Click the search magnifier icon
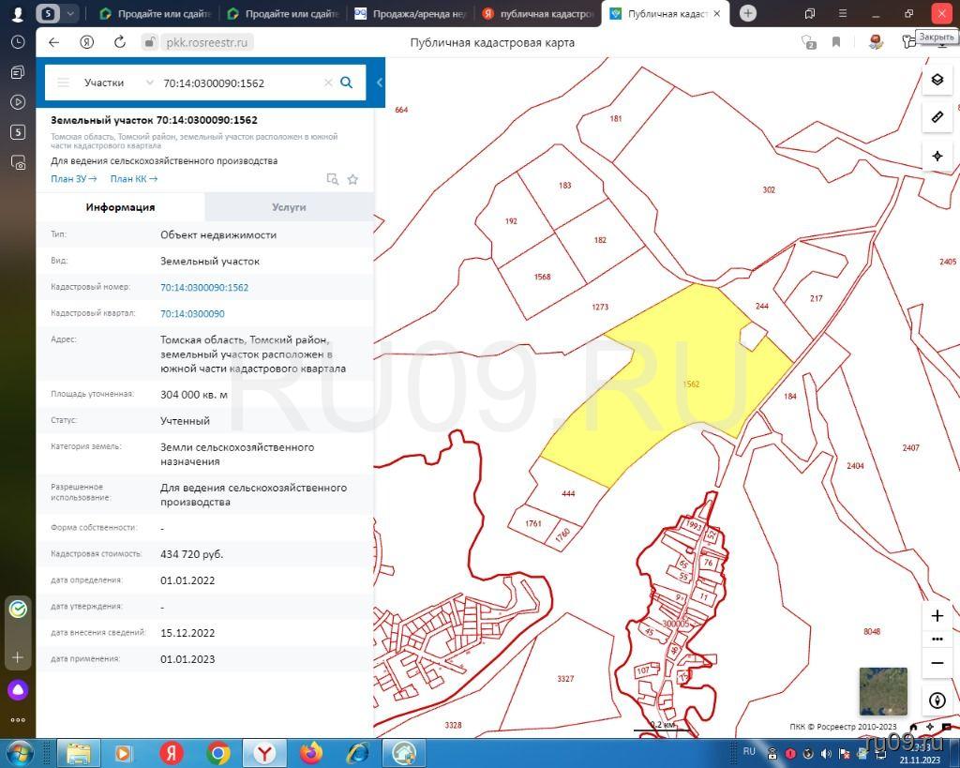Image resolution: width=960 pixels, height=768 pixels. [347, 83]
